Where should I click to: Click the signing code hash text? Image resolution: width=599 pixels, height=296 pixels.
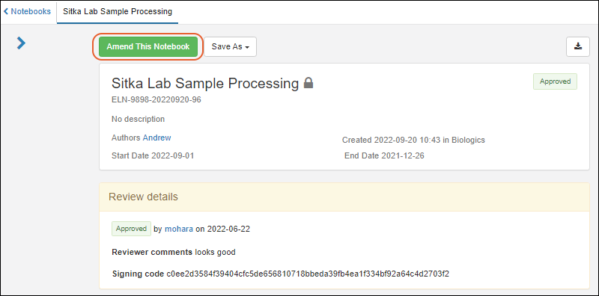tap(308, 274)
